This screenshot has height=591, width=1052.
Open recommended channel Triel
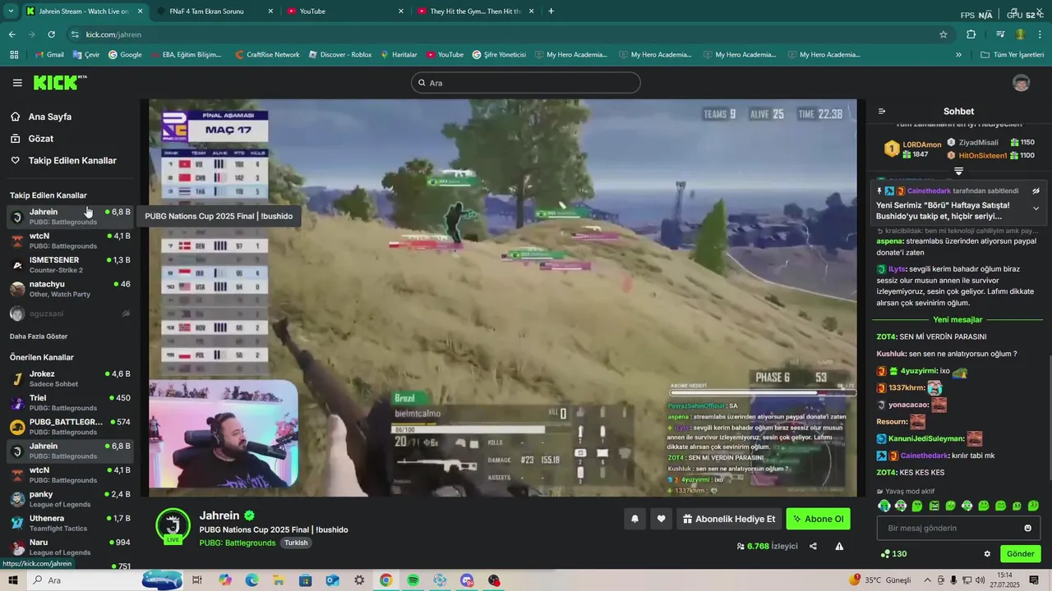click(x=70, y=402)
